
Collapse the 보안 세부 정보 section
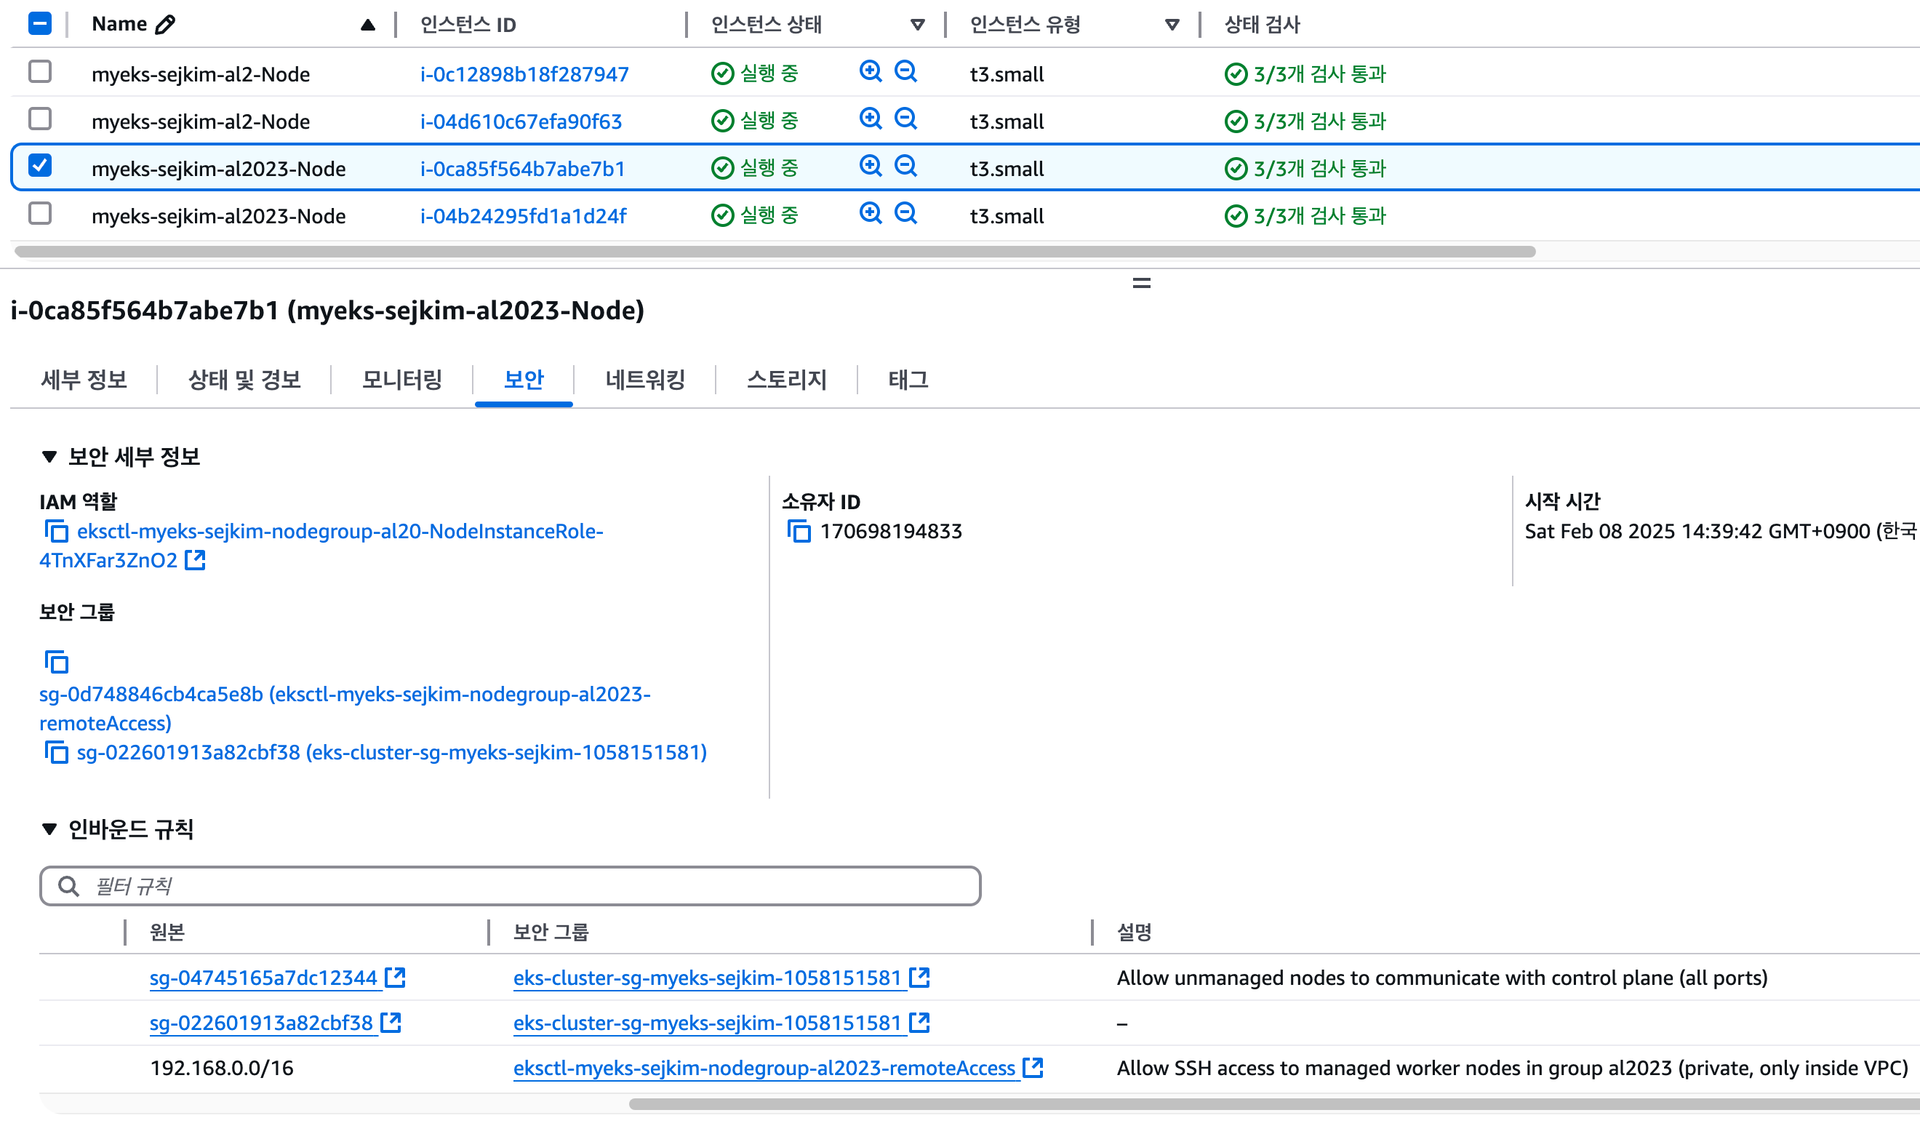49,457
